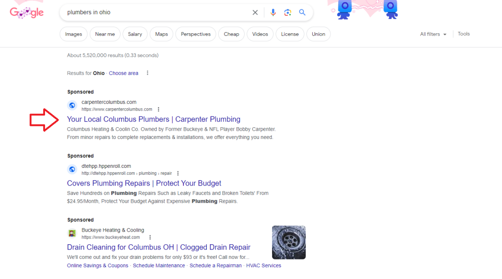This screenshot has height=279, width=502.
Task: Open three-dot menu beside buckeyeheat.com URL
Action: [x=146, y=237]
